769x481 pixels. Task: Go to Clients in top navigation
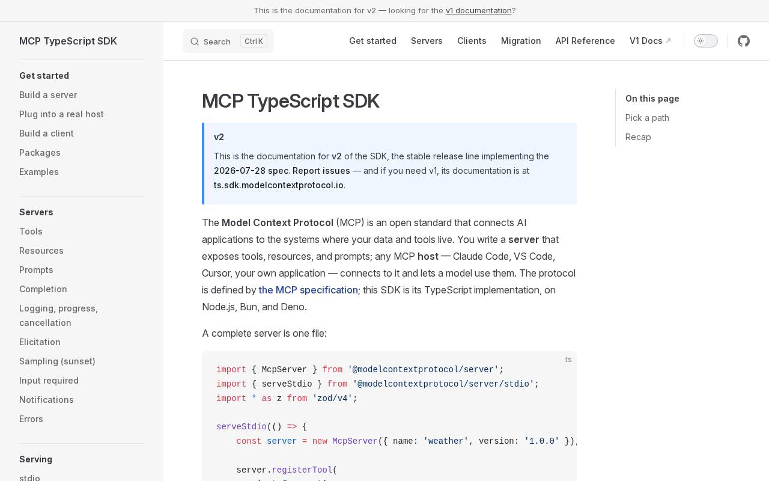point(472,41)
